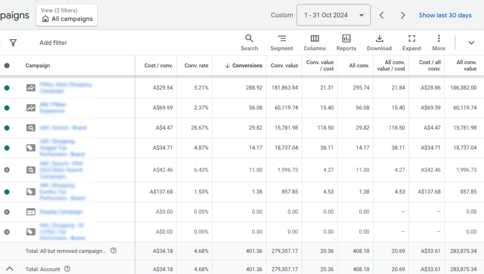Sort by All conv. value / cost header

(391, 65)
